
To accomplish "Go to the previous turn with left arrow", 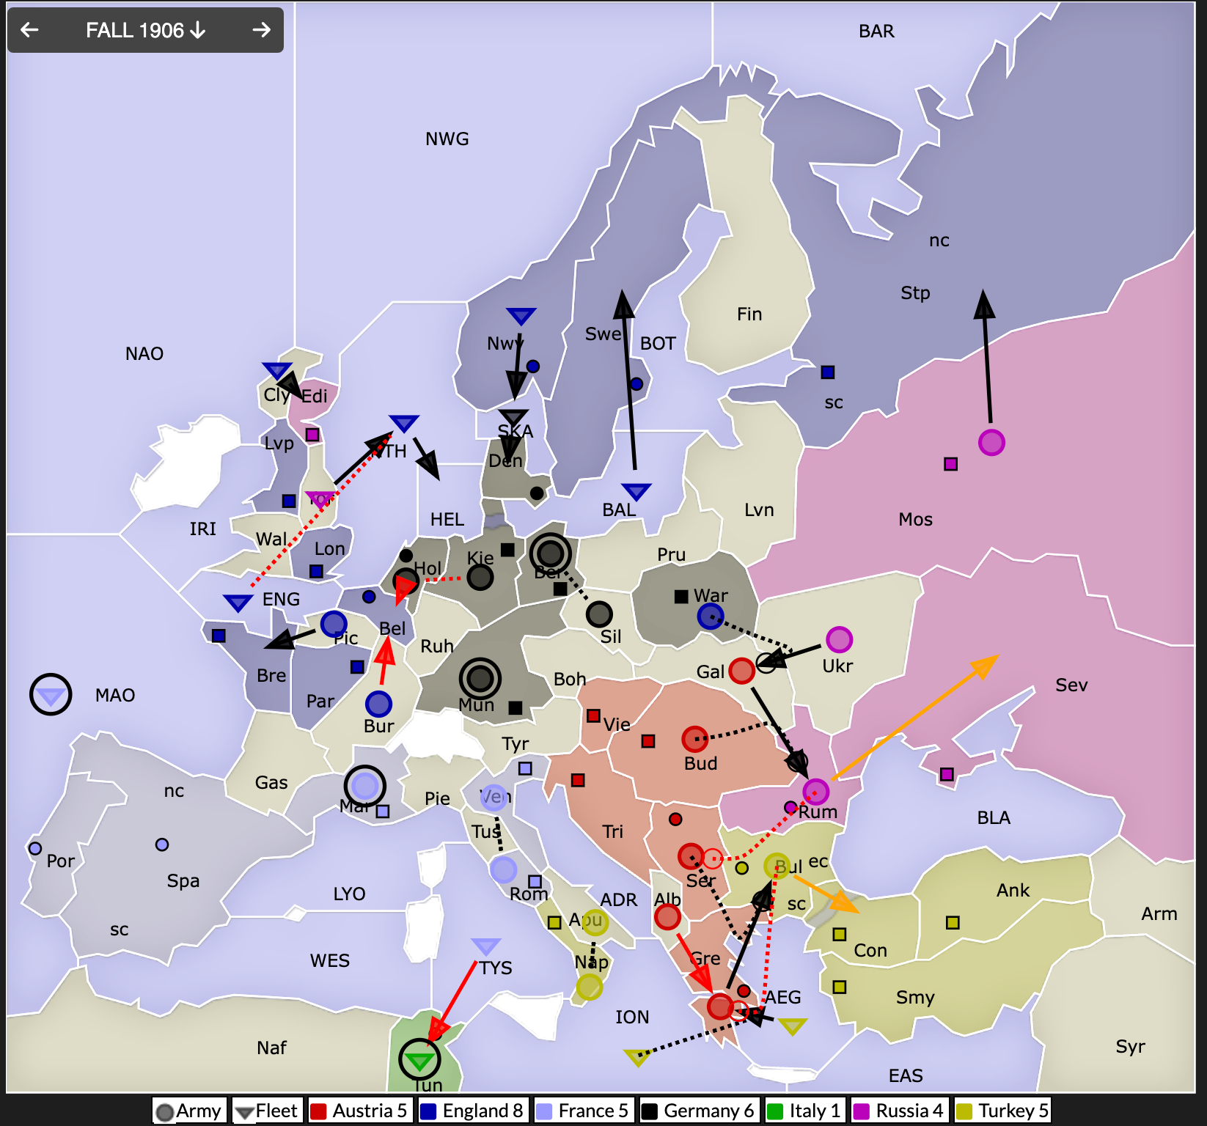I will (x=29, y=30).
